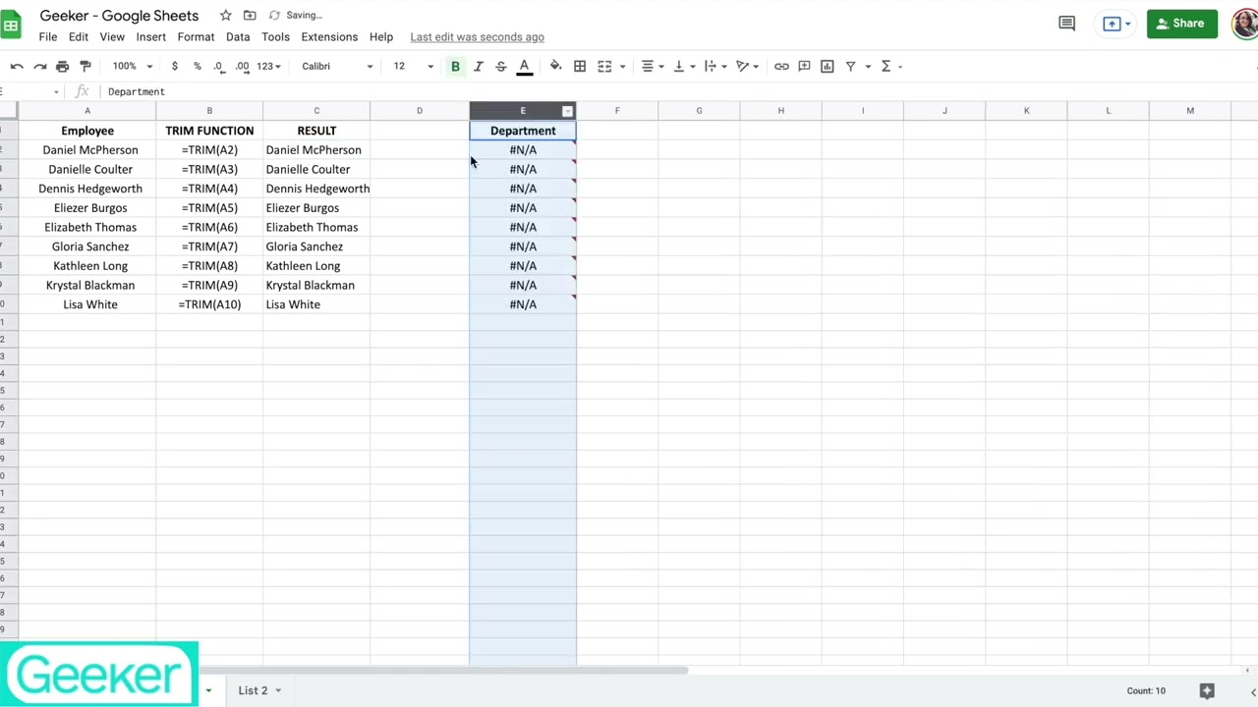The image size is (1258, 707).
Task: Print the spreadsheet using printer icon
Action: [62, 66]
